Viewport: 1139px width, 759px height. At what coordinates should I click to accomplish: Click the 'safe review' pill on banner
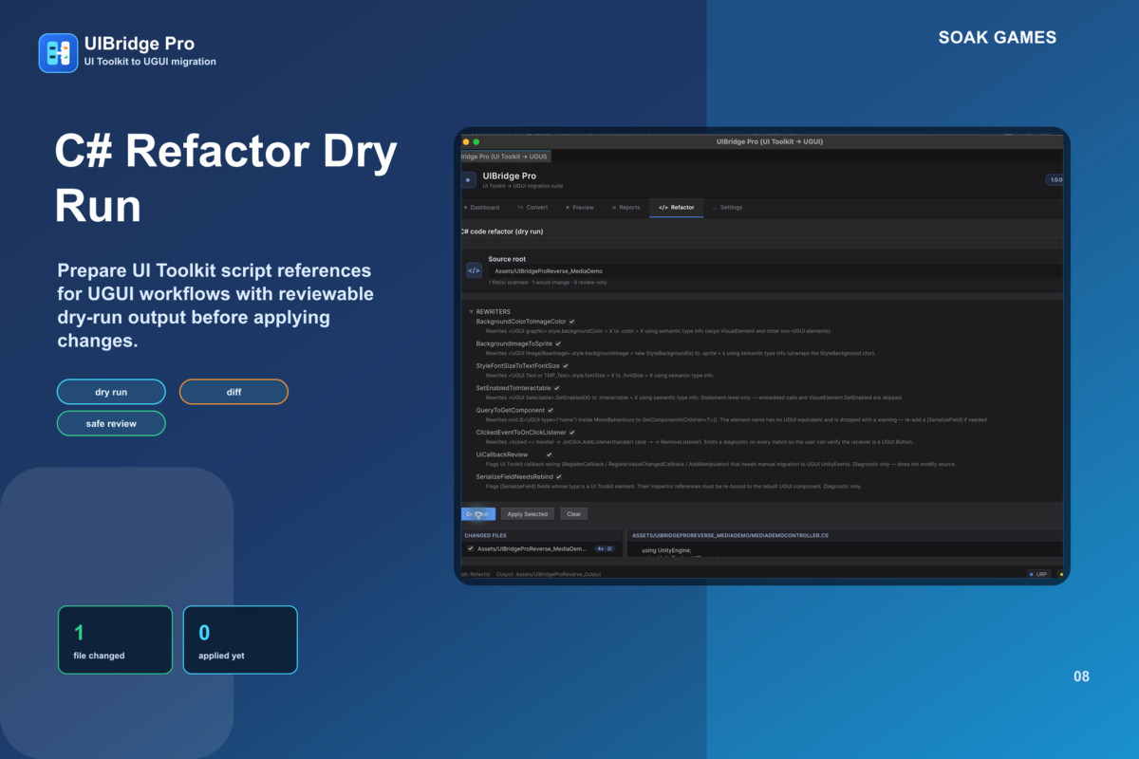pos(111,423)
